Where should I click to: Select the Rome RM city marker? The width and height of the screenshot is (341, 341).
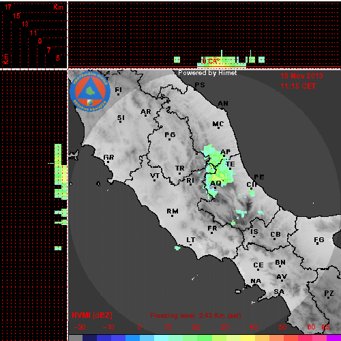coord(173,216)
